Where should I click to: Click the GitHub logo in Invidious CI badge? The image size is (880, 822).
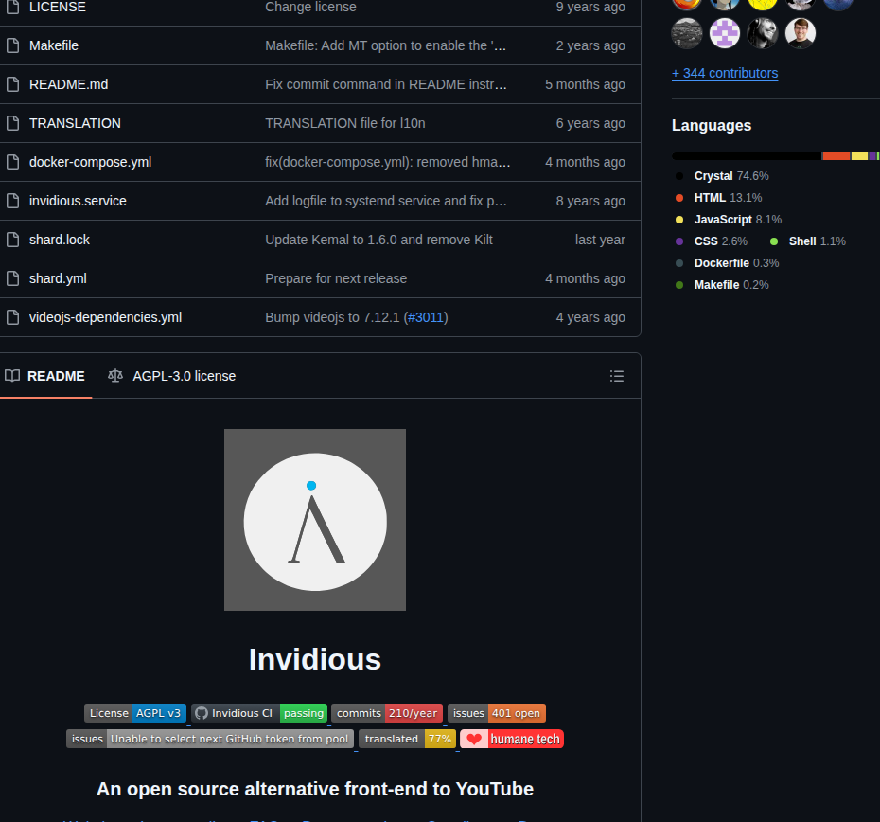(202, 713)
